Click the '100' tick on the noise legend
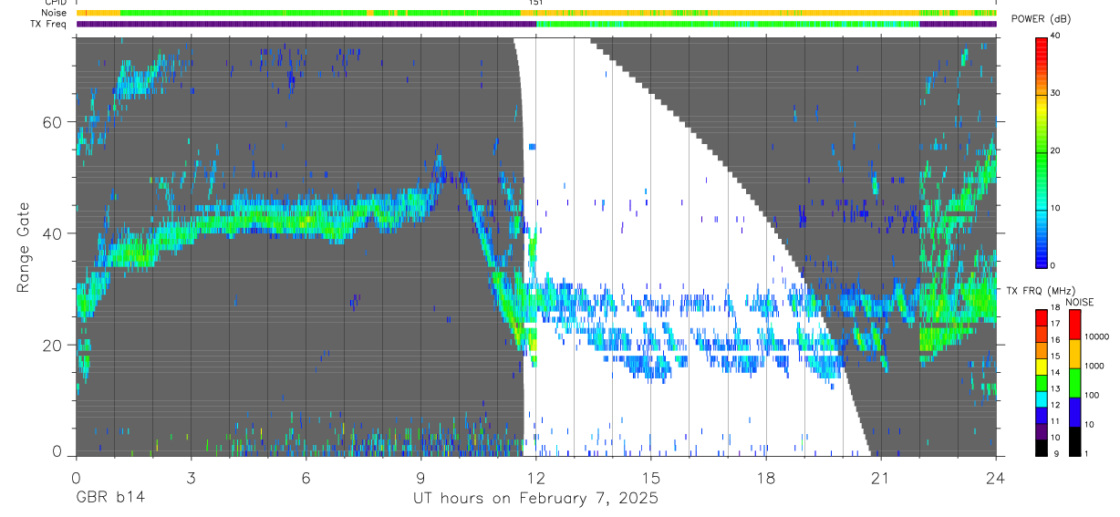 1091,395
